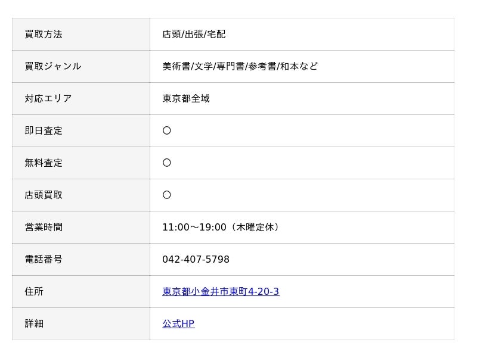The height and width of the screenshot is (358, 477).
Task: Click the circle mark in 無料査定 row
Action: 167,163
